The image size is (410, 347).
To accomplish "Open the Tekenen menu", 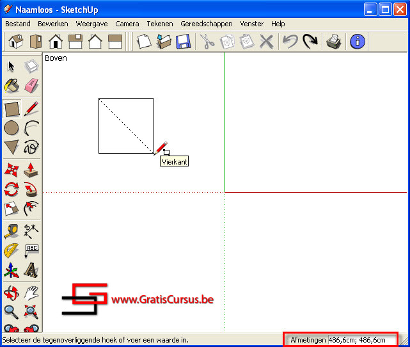I will [160, 24].
